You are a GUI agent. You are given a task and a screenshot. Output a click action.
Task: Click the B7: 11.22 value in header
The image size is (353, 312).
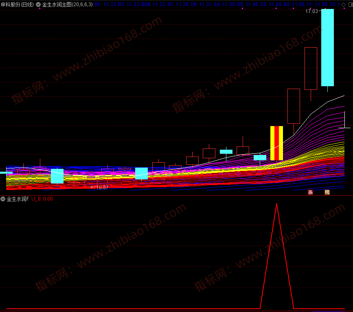[129, 4]
